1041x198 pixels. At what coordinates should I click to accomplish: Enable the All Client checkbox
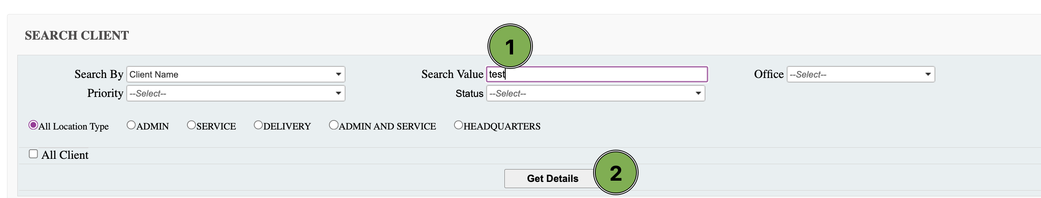[33, 154]
